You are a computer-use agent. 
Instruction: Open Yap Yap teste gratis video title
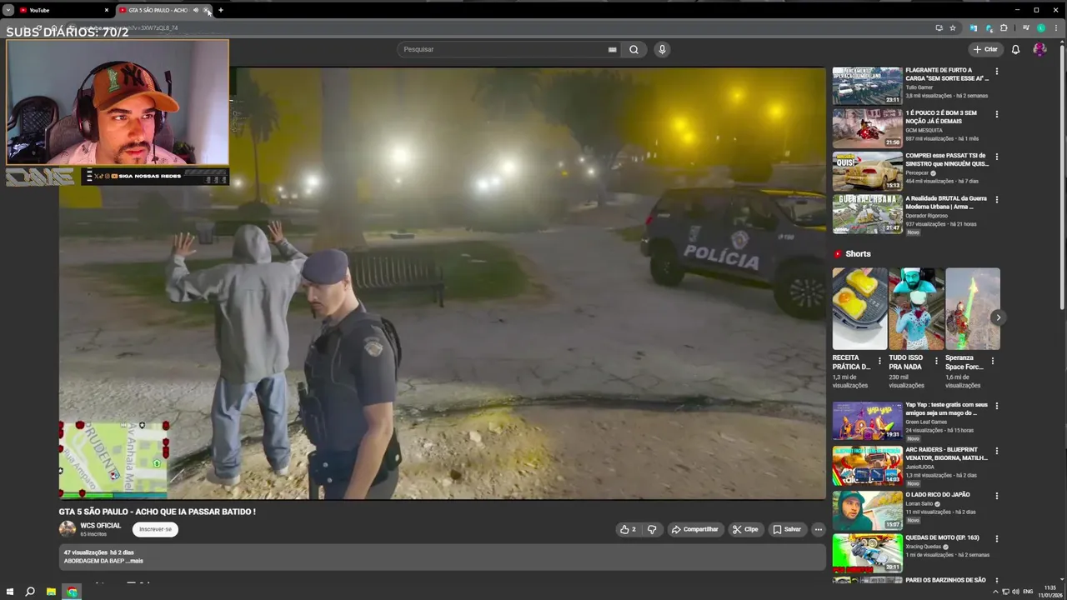(x=947, y=409)
